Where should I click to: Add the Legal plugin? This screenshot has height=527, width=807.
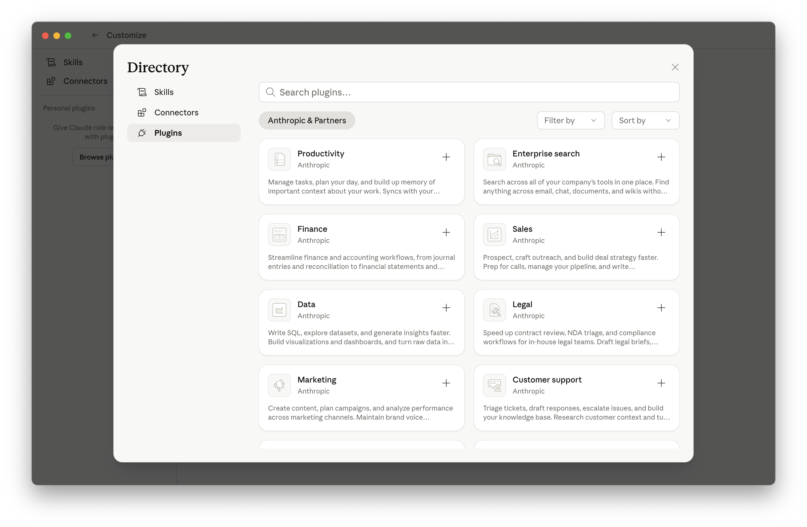coord(661,308)
